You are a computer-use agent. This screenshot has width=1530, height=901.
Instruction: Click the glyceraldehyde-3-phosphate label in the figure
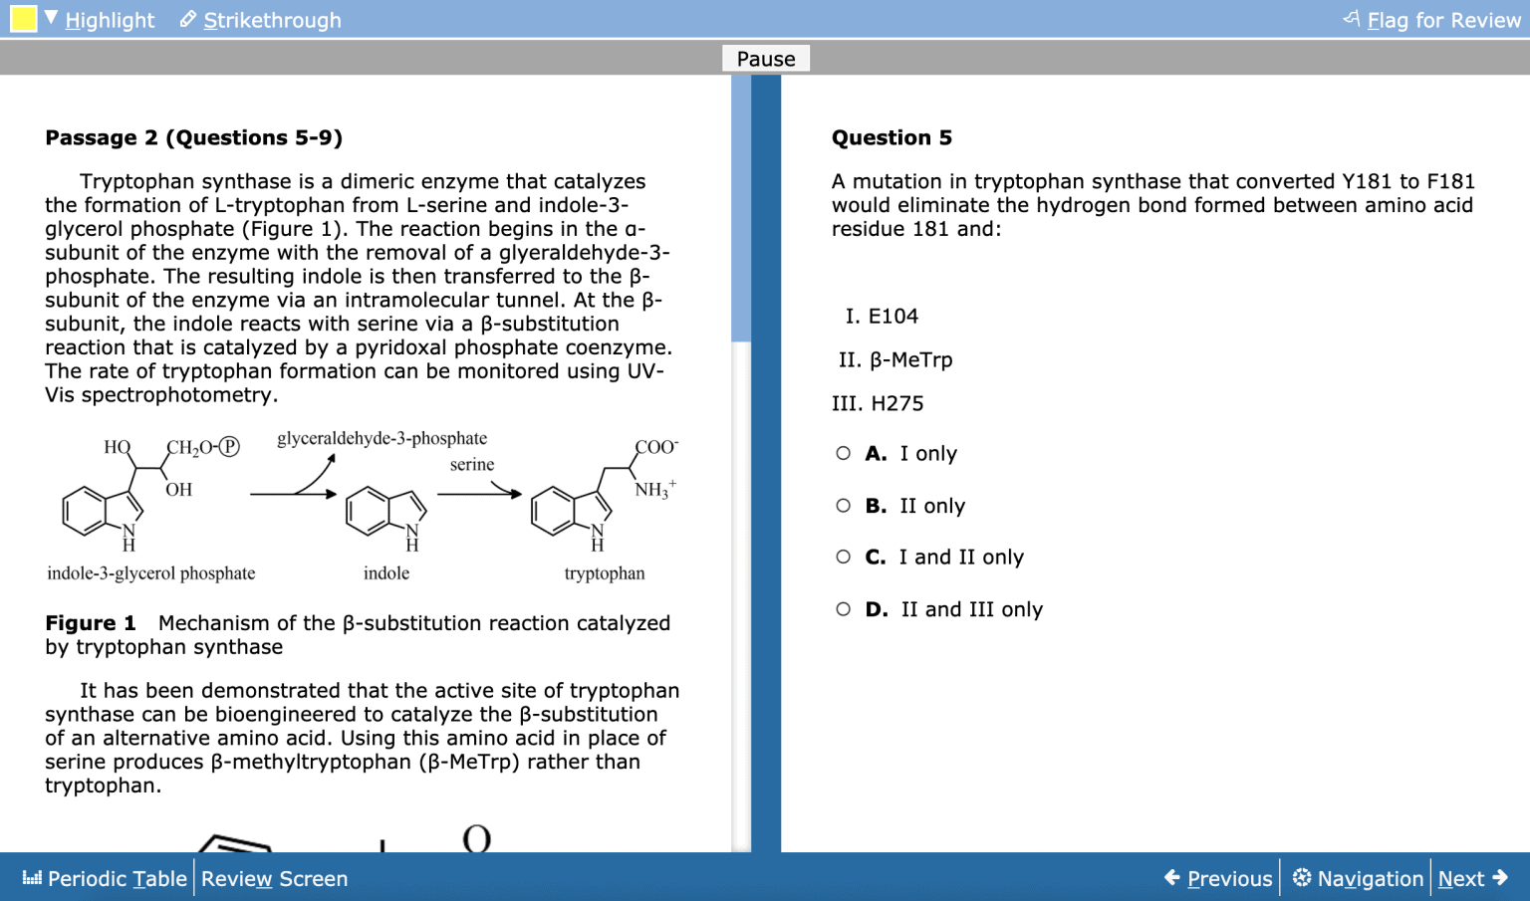point(382,438)
